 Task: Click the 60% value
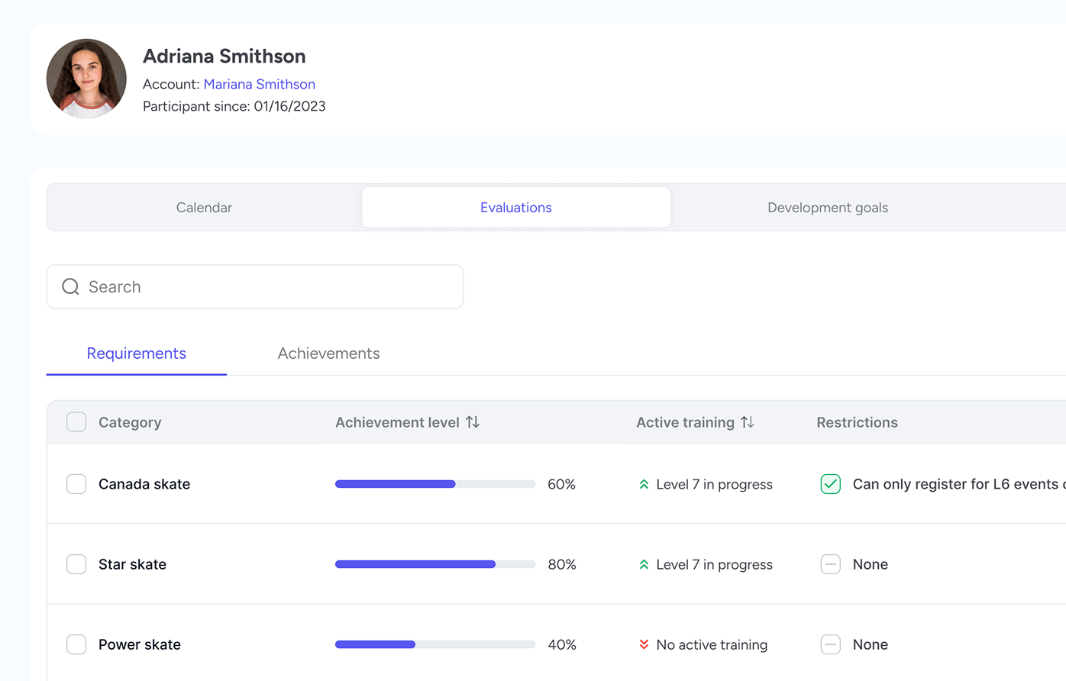[x=561, y=484]
